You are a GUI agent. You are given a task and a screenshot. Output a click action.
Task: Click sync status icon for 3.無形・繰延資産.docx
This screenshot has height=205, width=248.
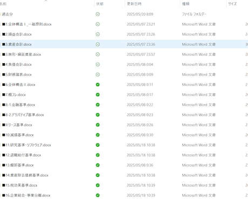(x=98, y=54)
